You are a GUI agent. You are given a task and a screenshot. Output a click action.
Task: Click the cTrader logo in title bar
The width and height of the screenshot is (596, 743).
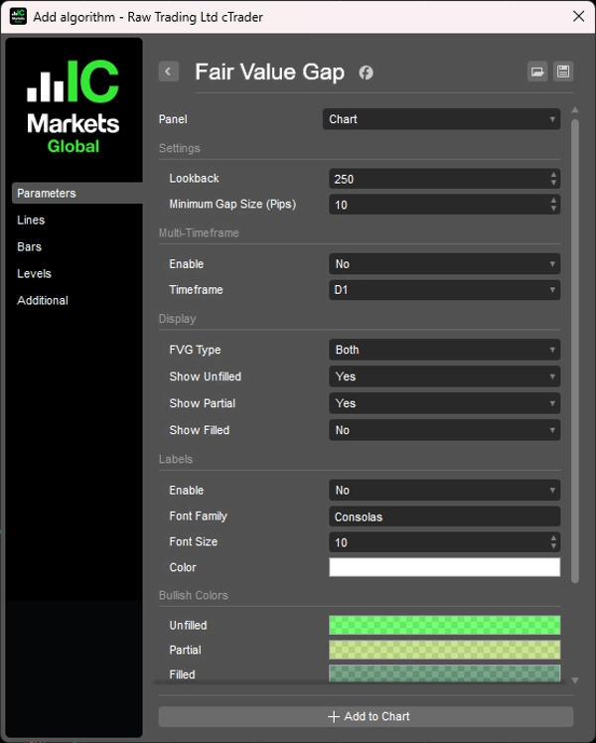[18, 16]
